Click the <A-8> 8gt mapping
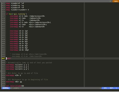The height and width of the screenshot is (92, 119). click(x=19, y=46)
